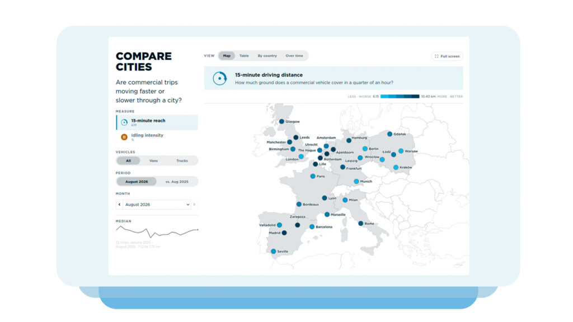
Task: Click the Rotterdam city dot
Action: click(x=320, y=158)
